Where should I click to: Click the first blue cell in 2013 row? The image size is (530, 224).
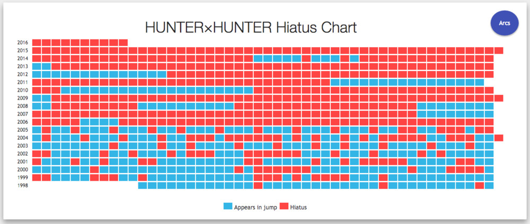(x=37, y=66)
